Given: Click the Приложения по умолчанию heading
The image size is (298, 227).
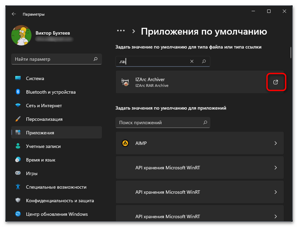Looking at the screenshot, I should coord(204,32).
